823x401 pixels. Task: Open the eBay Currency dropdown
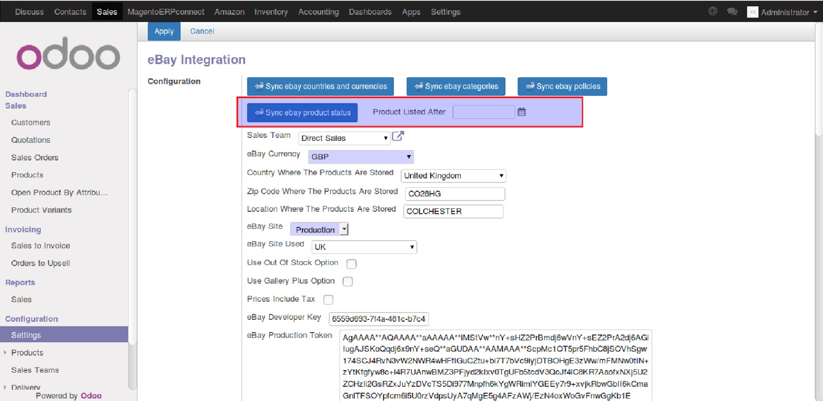361,157
